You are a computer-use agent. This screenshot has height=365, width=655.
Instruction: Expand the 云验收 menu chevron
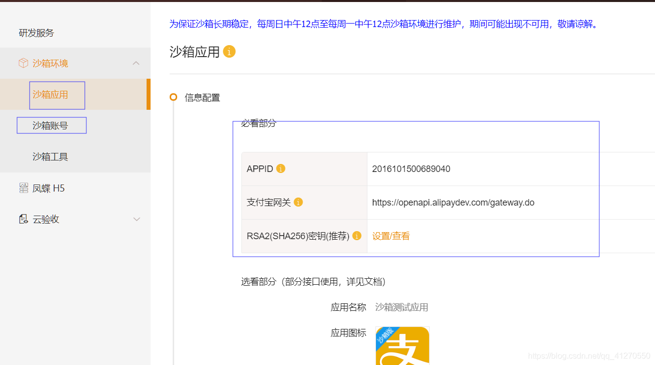coord(136,219)
